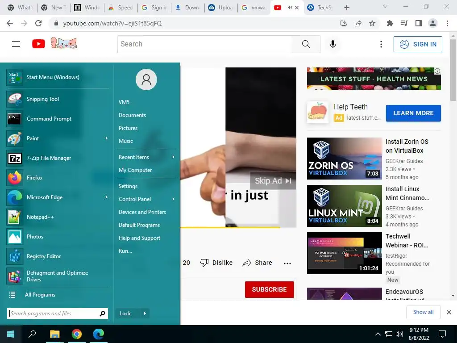Open YouTube settings three-dot menu

point(381,44)
